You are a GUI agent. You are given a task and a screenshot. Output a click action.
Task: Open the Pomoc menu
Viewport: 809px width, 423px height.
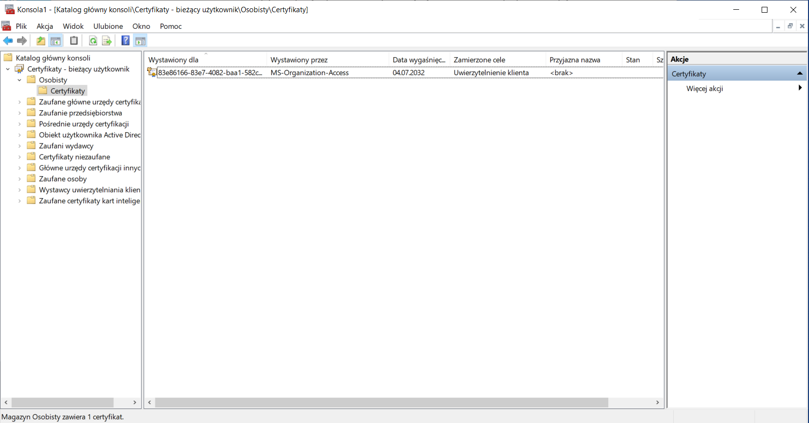click(x=170, y=26)
